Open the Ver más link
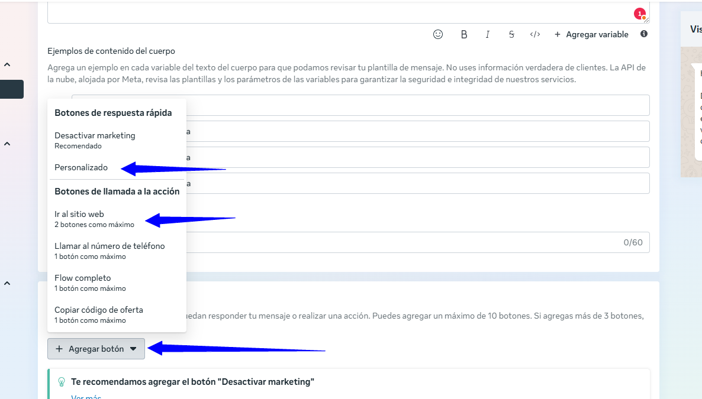702x399 pixels. pyautogui.click(x=86, y=396)
